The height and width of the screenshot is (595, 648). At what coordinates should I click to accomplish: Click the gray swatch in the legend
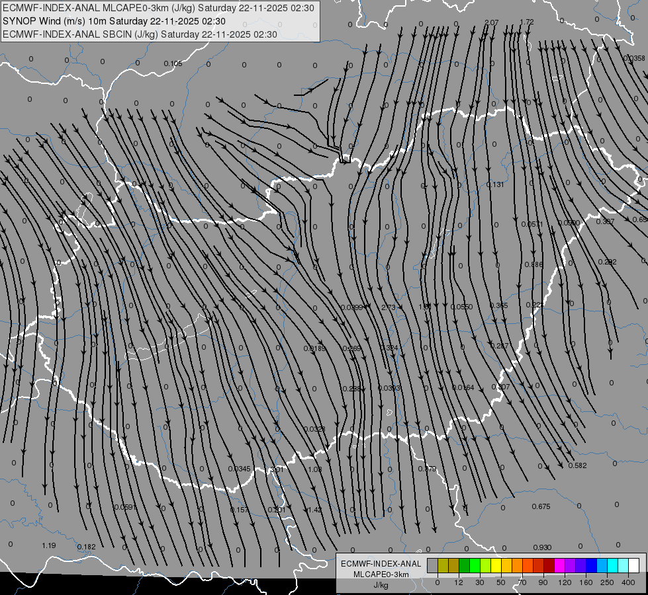432,565
